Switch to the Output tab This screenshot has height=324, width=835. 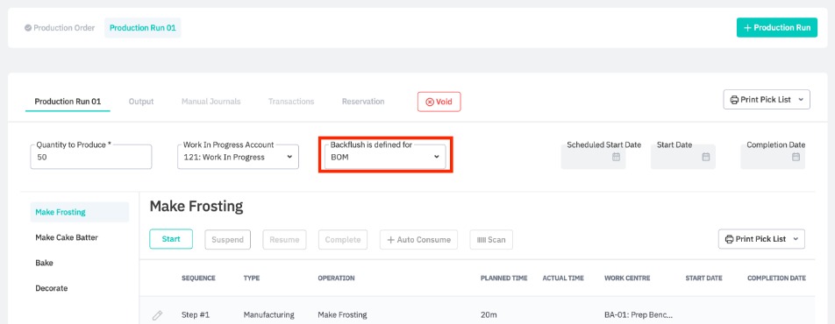pyautogui.click(x=141, y=101)
